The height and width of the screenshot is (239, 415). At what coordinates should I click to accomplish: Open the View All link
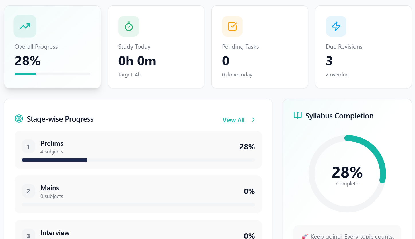[233, 120]
